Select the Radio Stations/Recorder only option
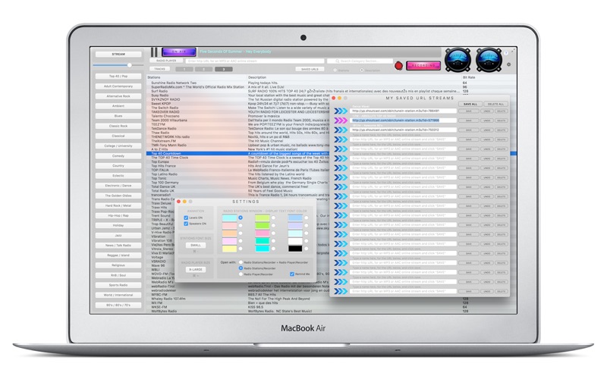Image resolution: width=607 pixels, height=379 pixels. pos(241,268)
